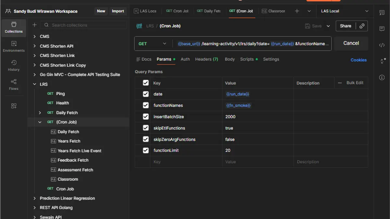Switch to the Settings tab
The width and height of the screenshot is (390, 219).
point(271,59)
